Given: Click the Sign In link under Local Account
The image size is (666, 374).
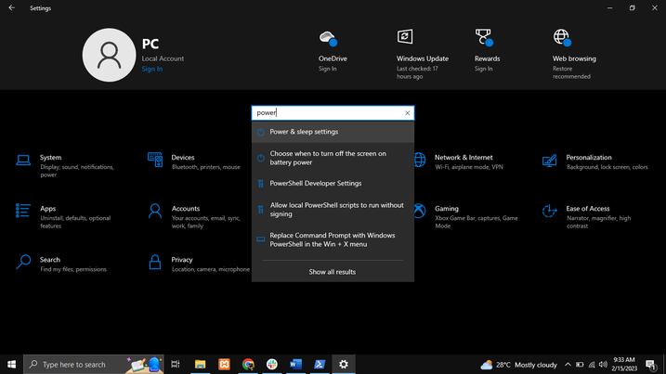Looking at the screenshot, I should click(152, 69).
